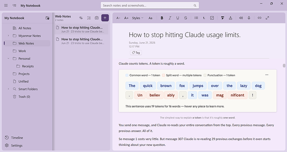Click the Punctuation legend swatch
Screen dimensions: 287x152
click(x=205, y=75)
